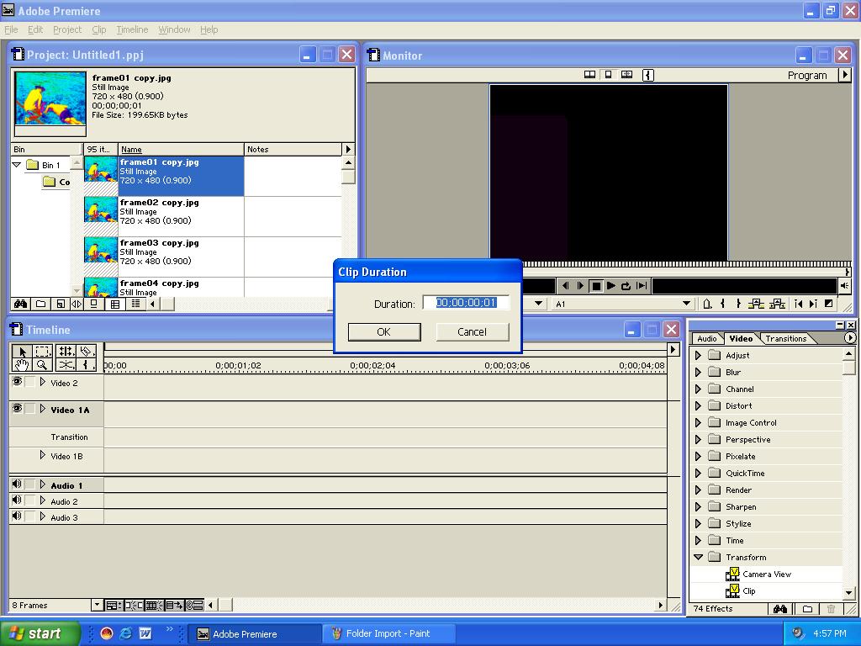Screen dimensions: 861x646
Task: Expand the Distort effects folder
Action: point(698,406)
